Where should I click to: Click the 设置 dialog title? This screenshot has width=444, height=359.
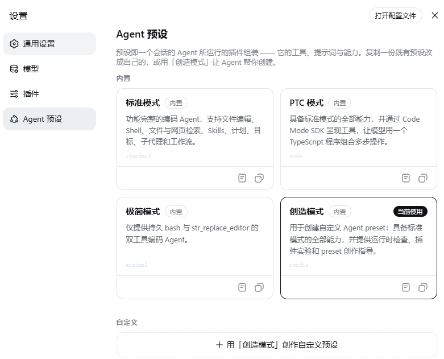18,15
